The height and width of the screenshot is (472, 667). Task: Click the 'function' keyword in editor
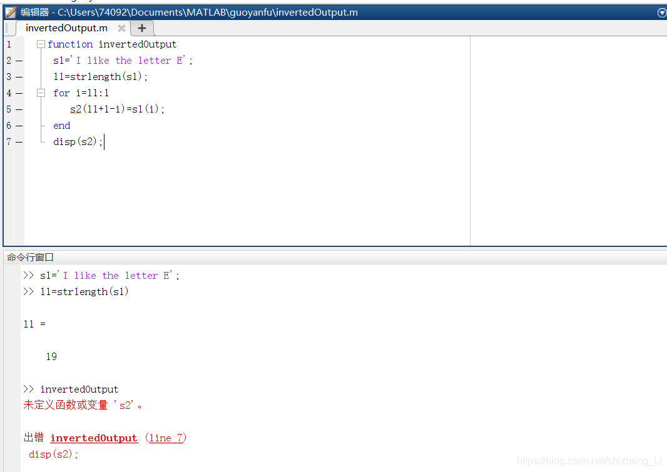[70, 44]
